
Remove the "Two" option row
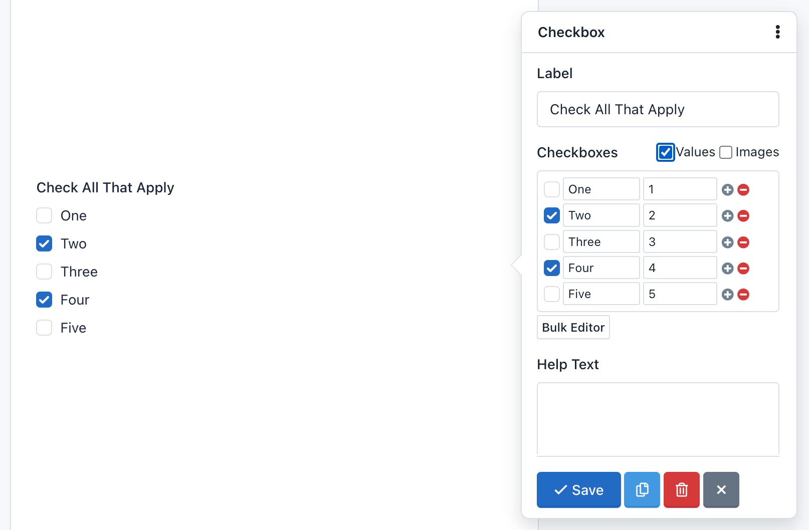[x=743, y=216]
